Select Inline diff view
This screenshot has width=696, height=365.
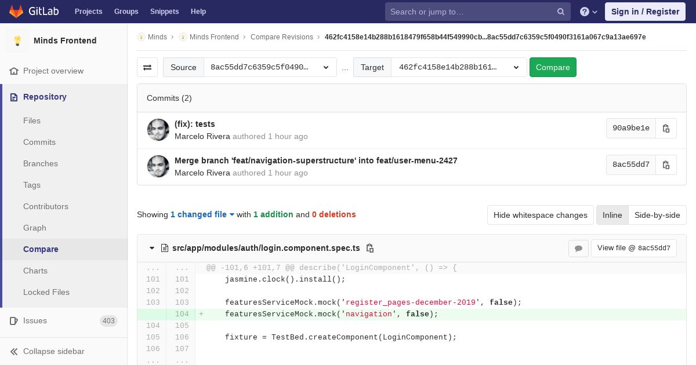[x=612, y=215]
